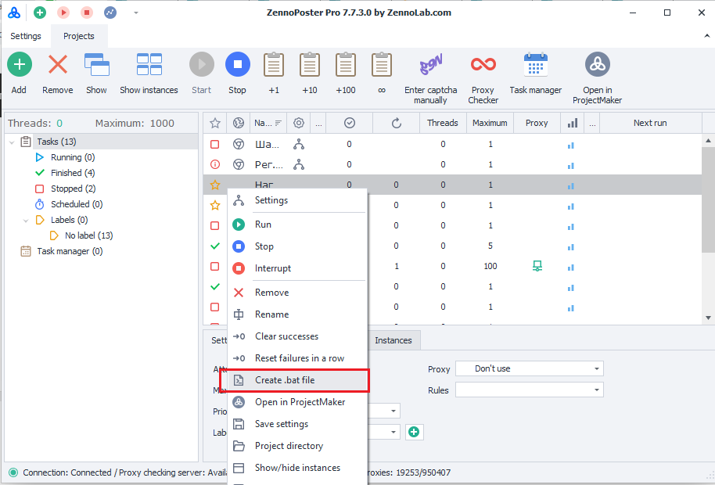Screen dimensions: 715x485
Task: Click the Threads column header
Action: coord(442,123)
